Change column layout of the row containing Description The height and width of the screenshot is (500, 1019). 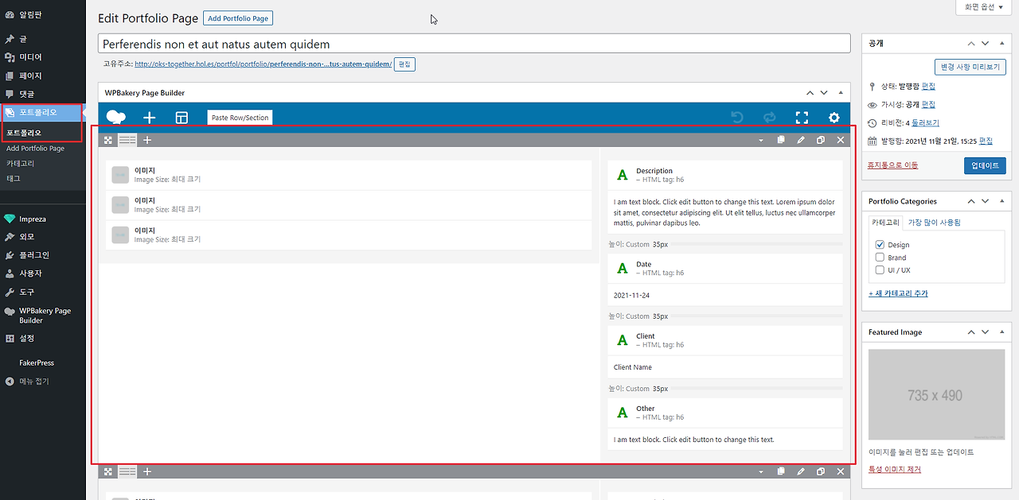127,140
